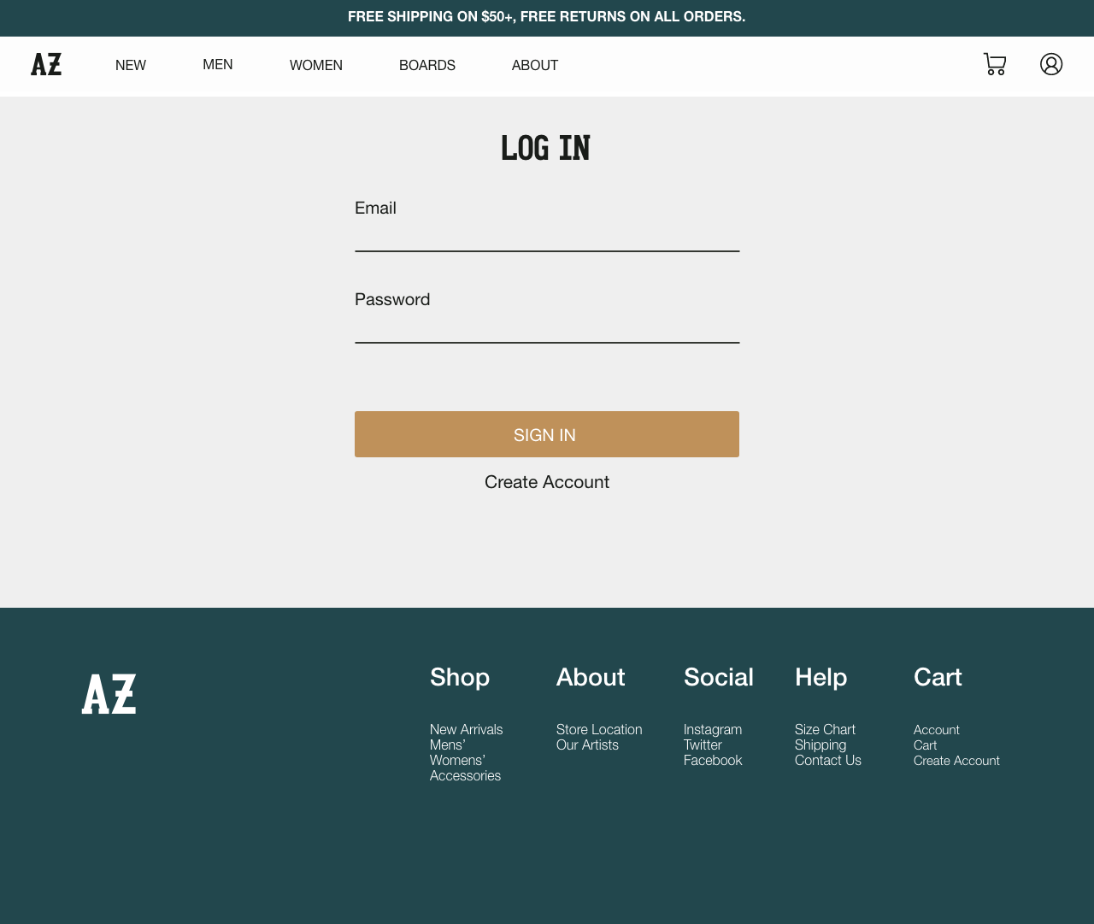This screenshot has height=924, width=1094.
Task: Open the Instagram social link
Action: click(713, 729)
